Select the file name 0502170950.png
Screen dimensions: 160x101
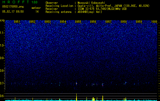pyautogui.click(x=13, y=7)
